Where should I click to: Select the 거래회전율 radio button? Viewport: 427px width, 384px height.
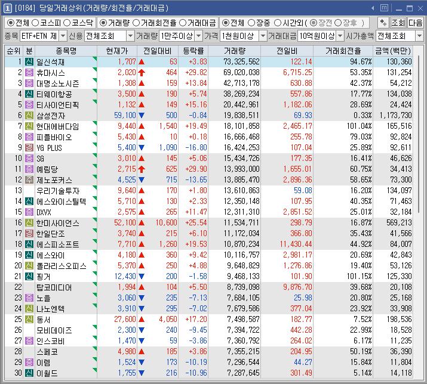pos(136,23)
